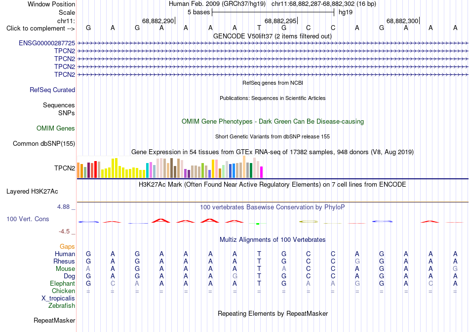Image resolution: width=469 pixels, height=332 pixels.
Task: Open the OMIM Genes track label
Action: pyautogui.click(x=56, y=129)
